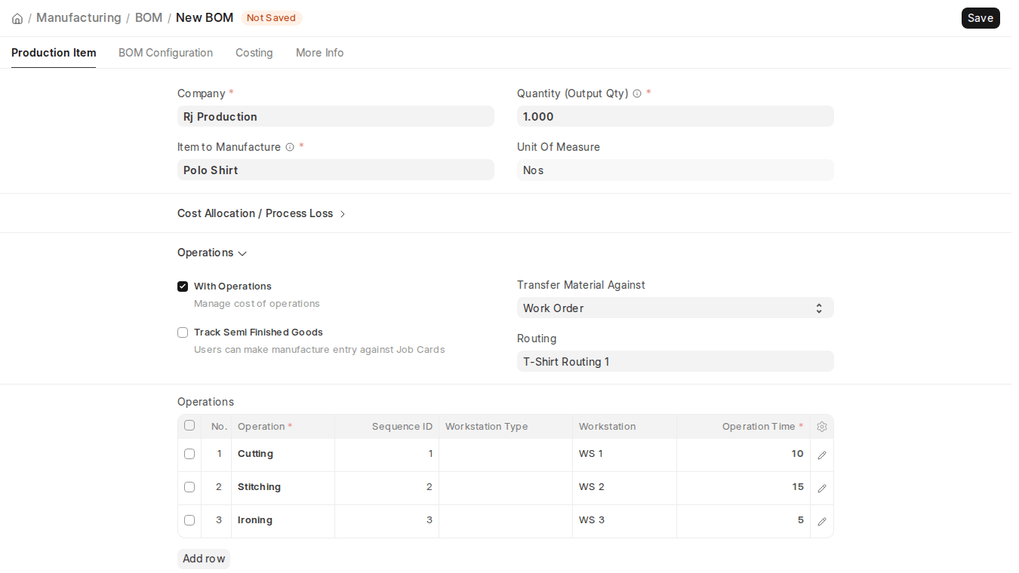Disable the With Operations checkbox
Image resolution: width=1019 pixels, height=573 pixels.
coord(183,286)
